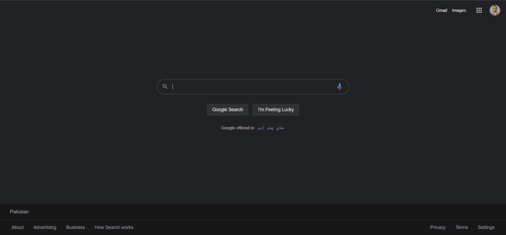
Task: Click the Pakistan region text
Action: click(x=19, y=212)
